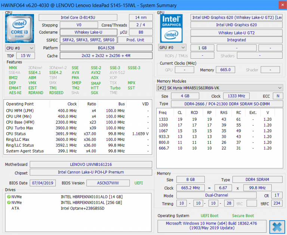The image size is (287, 235).
Task: Select the INTEL HBRPEKNX0101AL 256 GB drive
Action: (92, 202)
